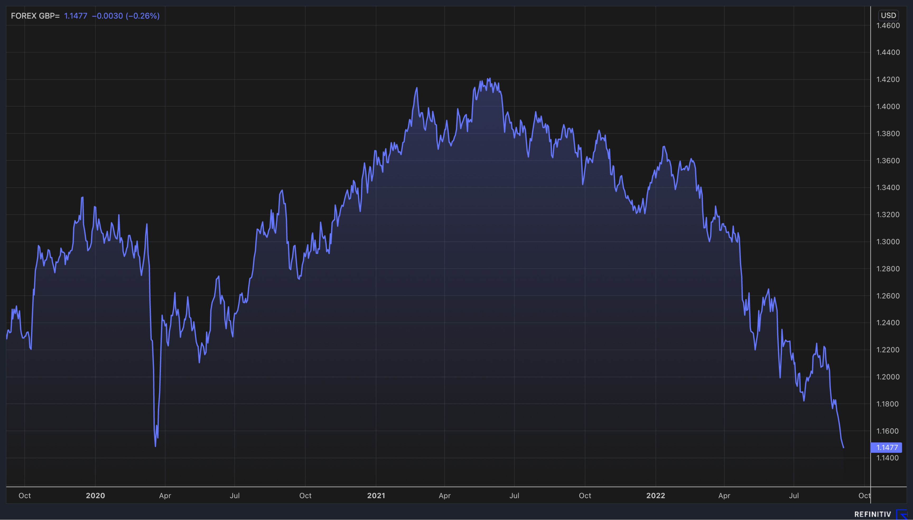Screen dimensions: 913x520
Task: Click the 1.3200 price axis label
Action: (888, 215)
